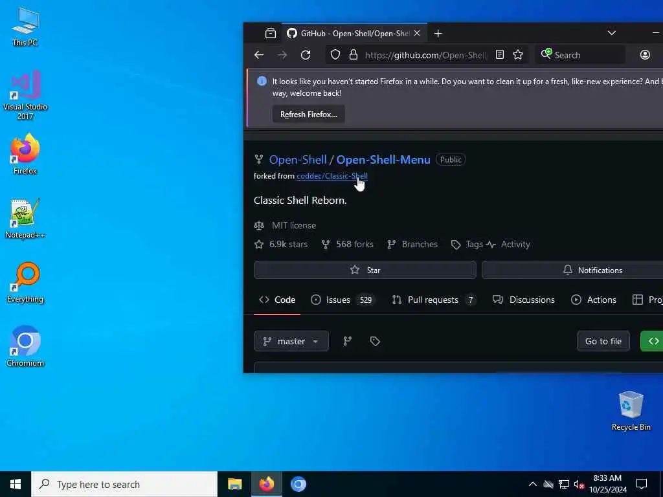The image size is (663, 497).
Task: Click the Go to file button
Action: 603,341
